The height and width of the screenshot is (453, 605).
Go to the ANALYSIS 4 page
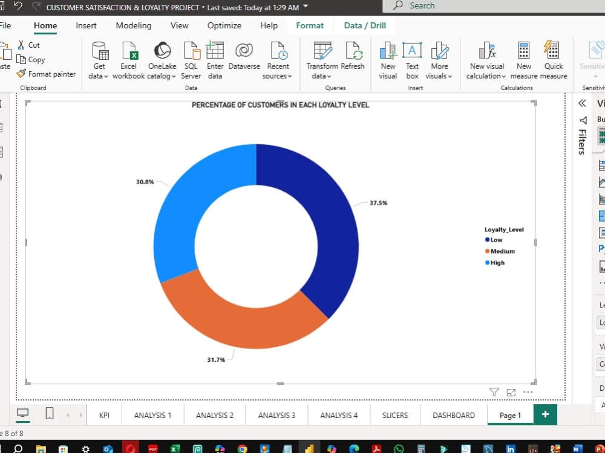point(339,416)
